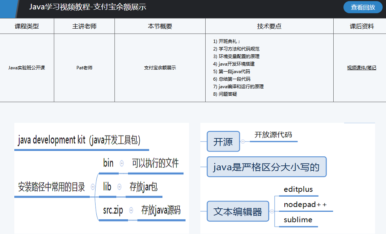Click the 查看回放 replay button
The image size is (386, 234).
click(363, 7)
